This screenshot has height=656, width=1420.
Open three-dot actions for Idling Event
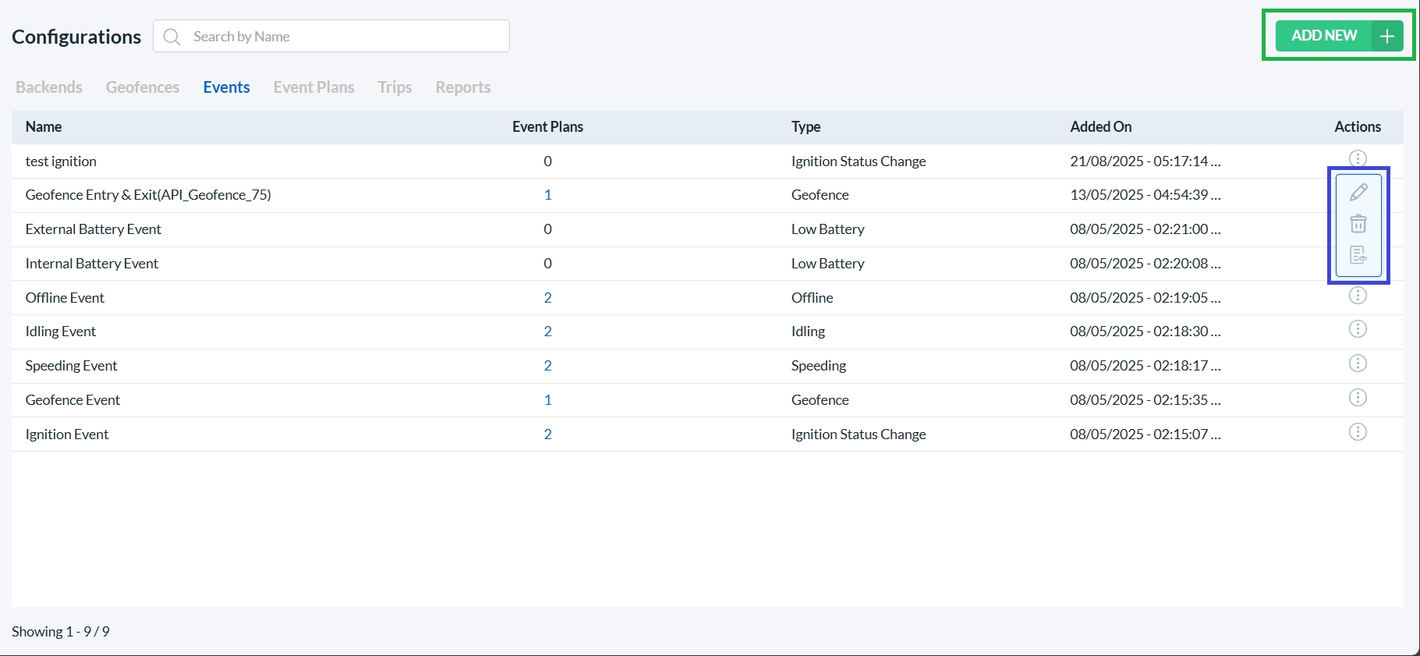tap(1358, 329)
